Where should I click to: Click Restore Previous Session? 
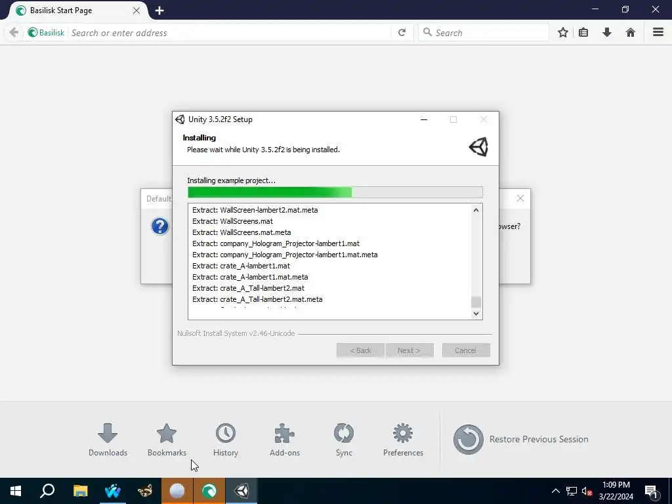click(520, 439)
